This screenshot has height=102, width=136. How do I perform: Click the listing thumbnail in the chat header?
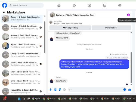point(52,15)
